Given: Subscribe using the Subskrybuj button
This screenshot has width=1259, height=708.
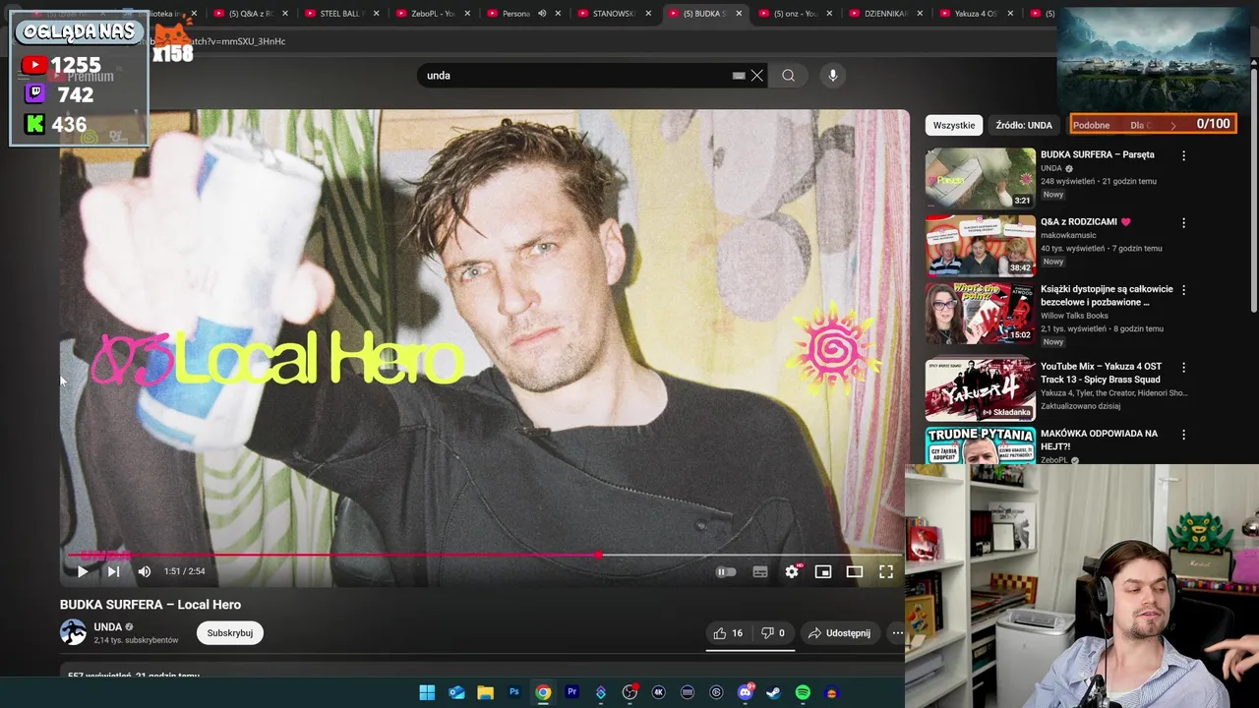Looking at the screenshot, I should [x=230, y=633].
